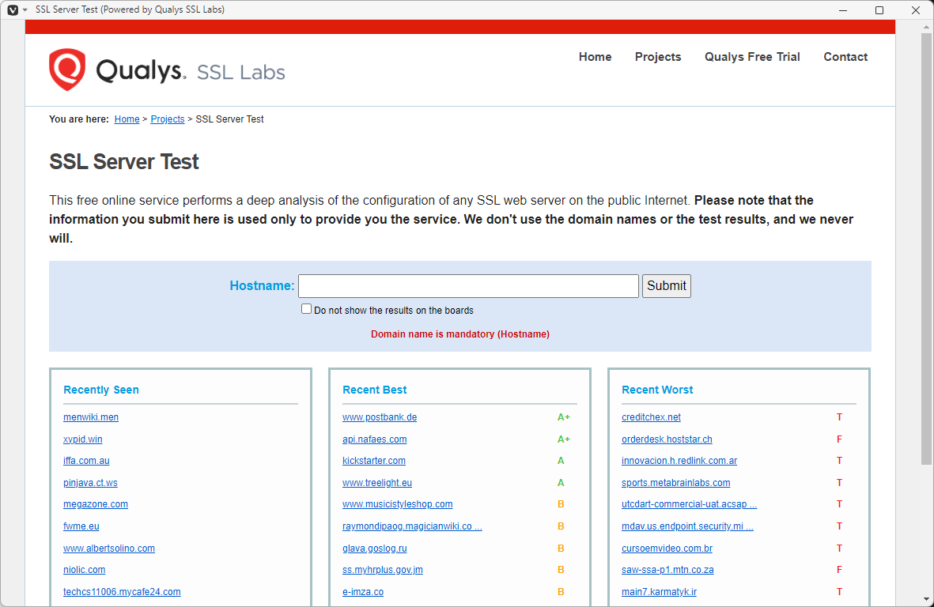Click the Recent Worst heading

(x=657, y=390)
